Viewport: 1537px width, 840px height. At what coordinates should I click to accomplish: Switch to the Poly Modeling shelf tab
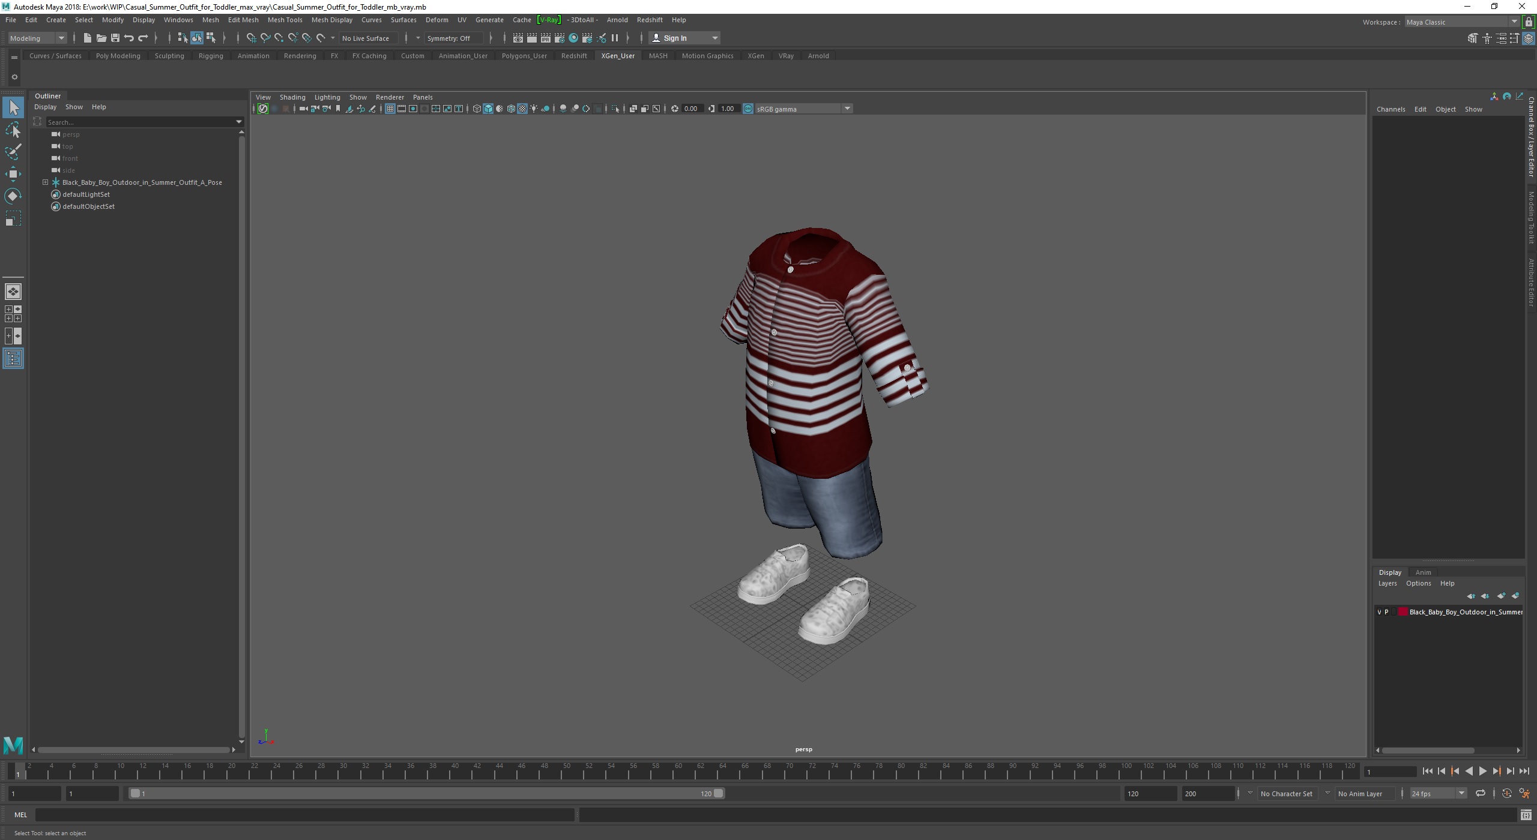point(118,56)
